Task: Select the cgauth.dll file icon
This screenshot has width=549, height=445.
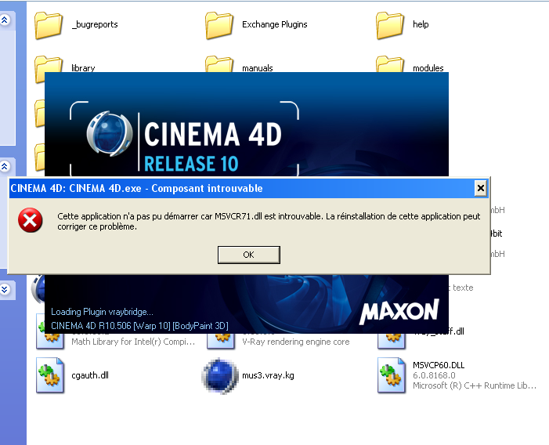Action: click(x=50, y=375)
